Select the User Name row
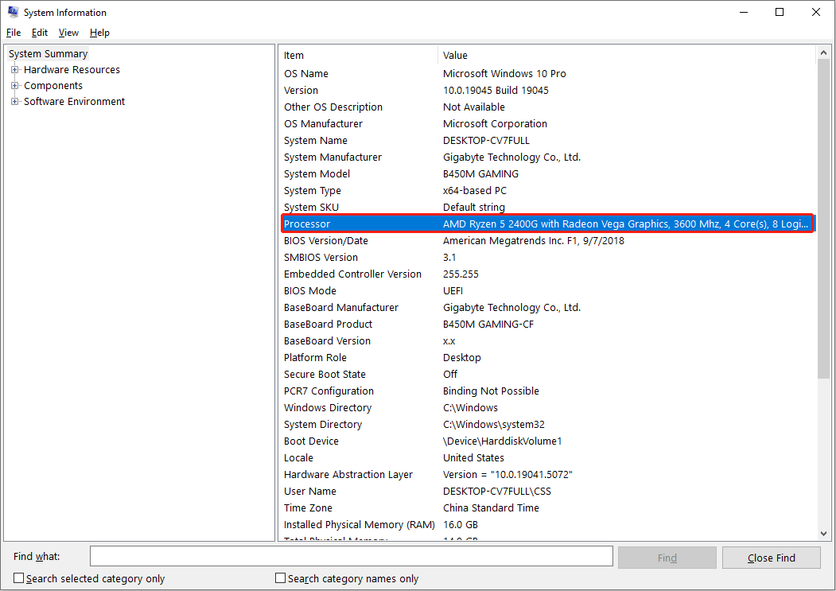Image resolution: width=836 pixels, height=591 pixels. coord(547,492)
